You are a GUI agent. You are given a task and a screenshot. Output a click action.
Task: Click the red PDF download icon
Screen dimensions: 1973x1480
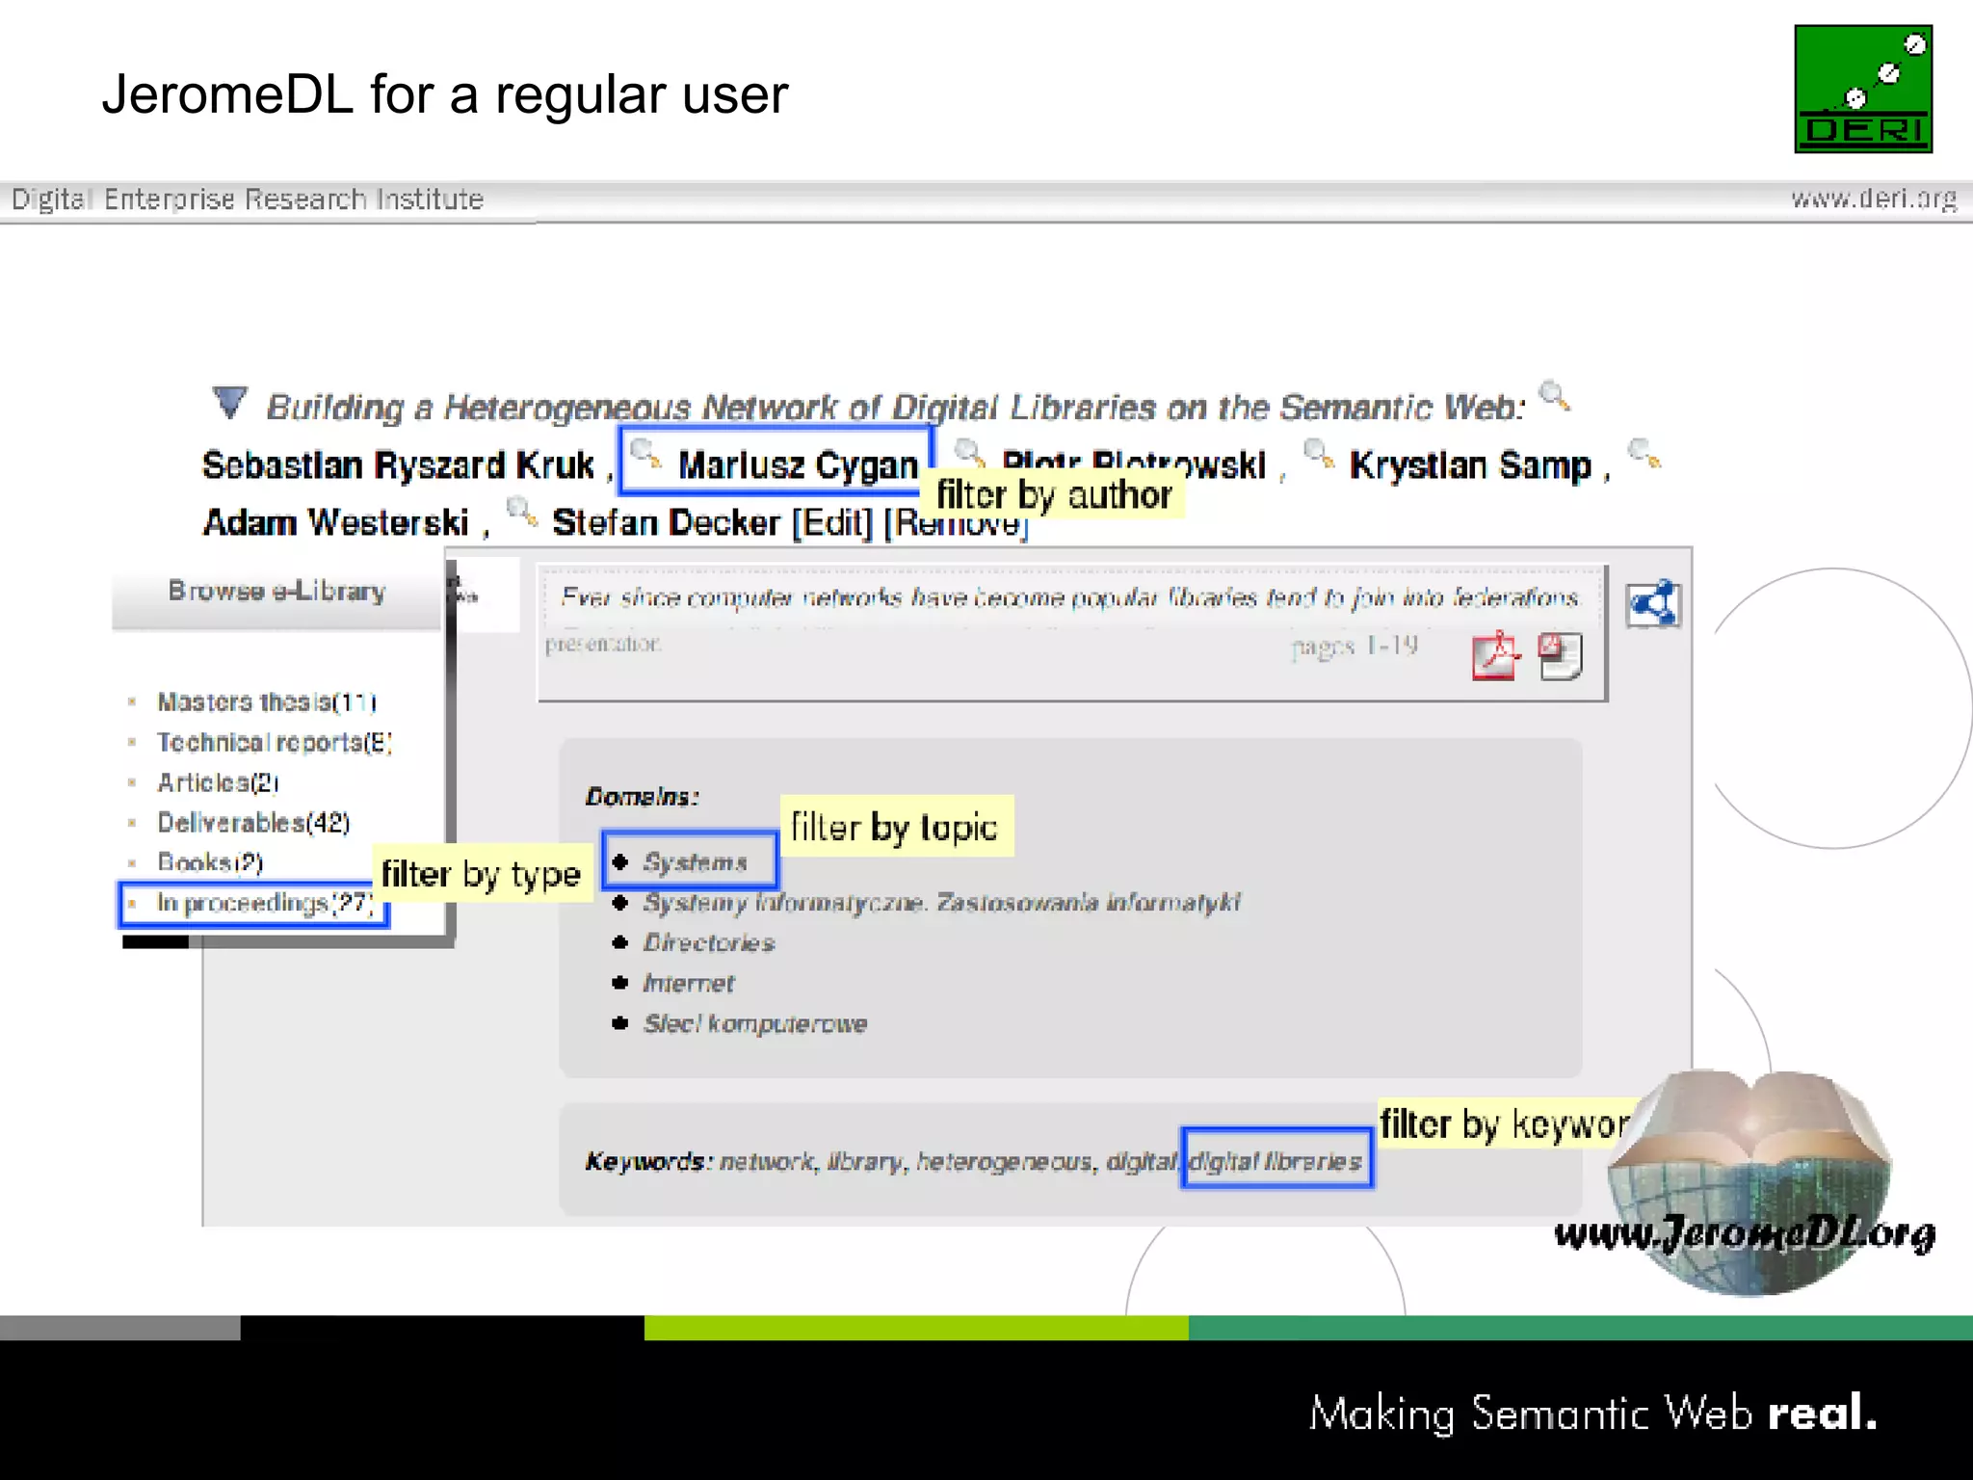1494,657
